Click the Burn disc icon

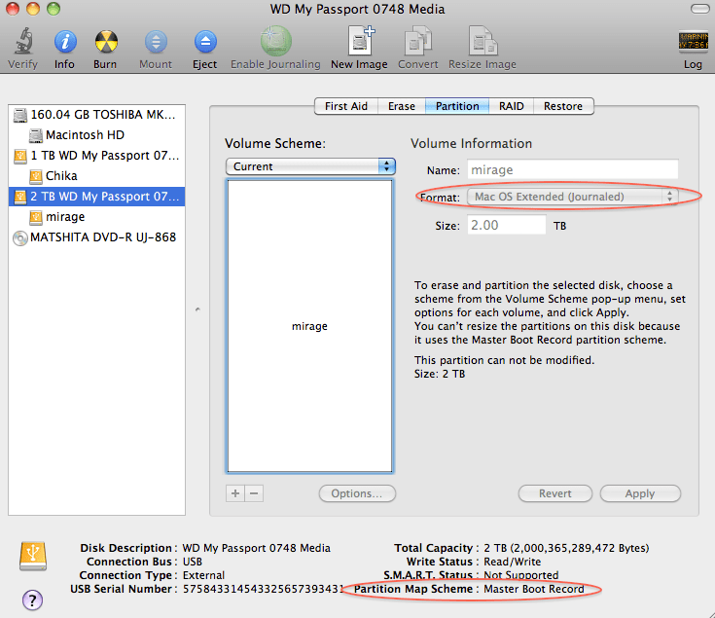pyautogui.click(x=106, y=42)
